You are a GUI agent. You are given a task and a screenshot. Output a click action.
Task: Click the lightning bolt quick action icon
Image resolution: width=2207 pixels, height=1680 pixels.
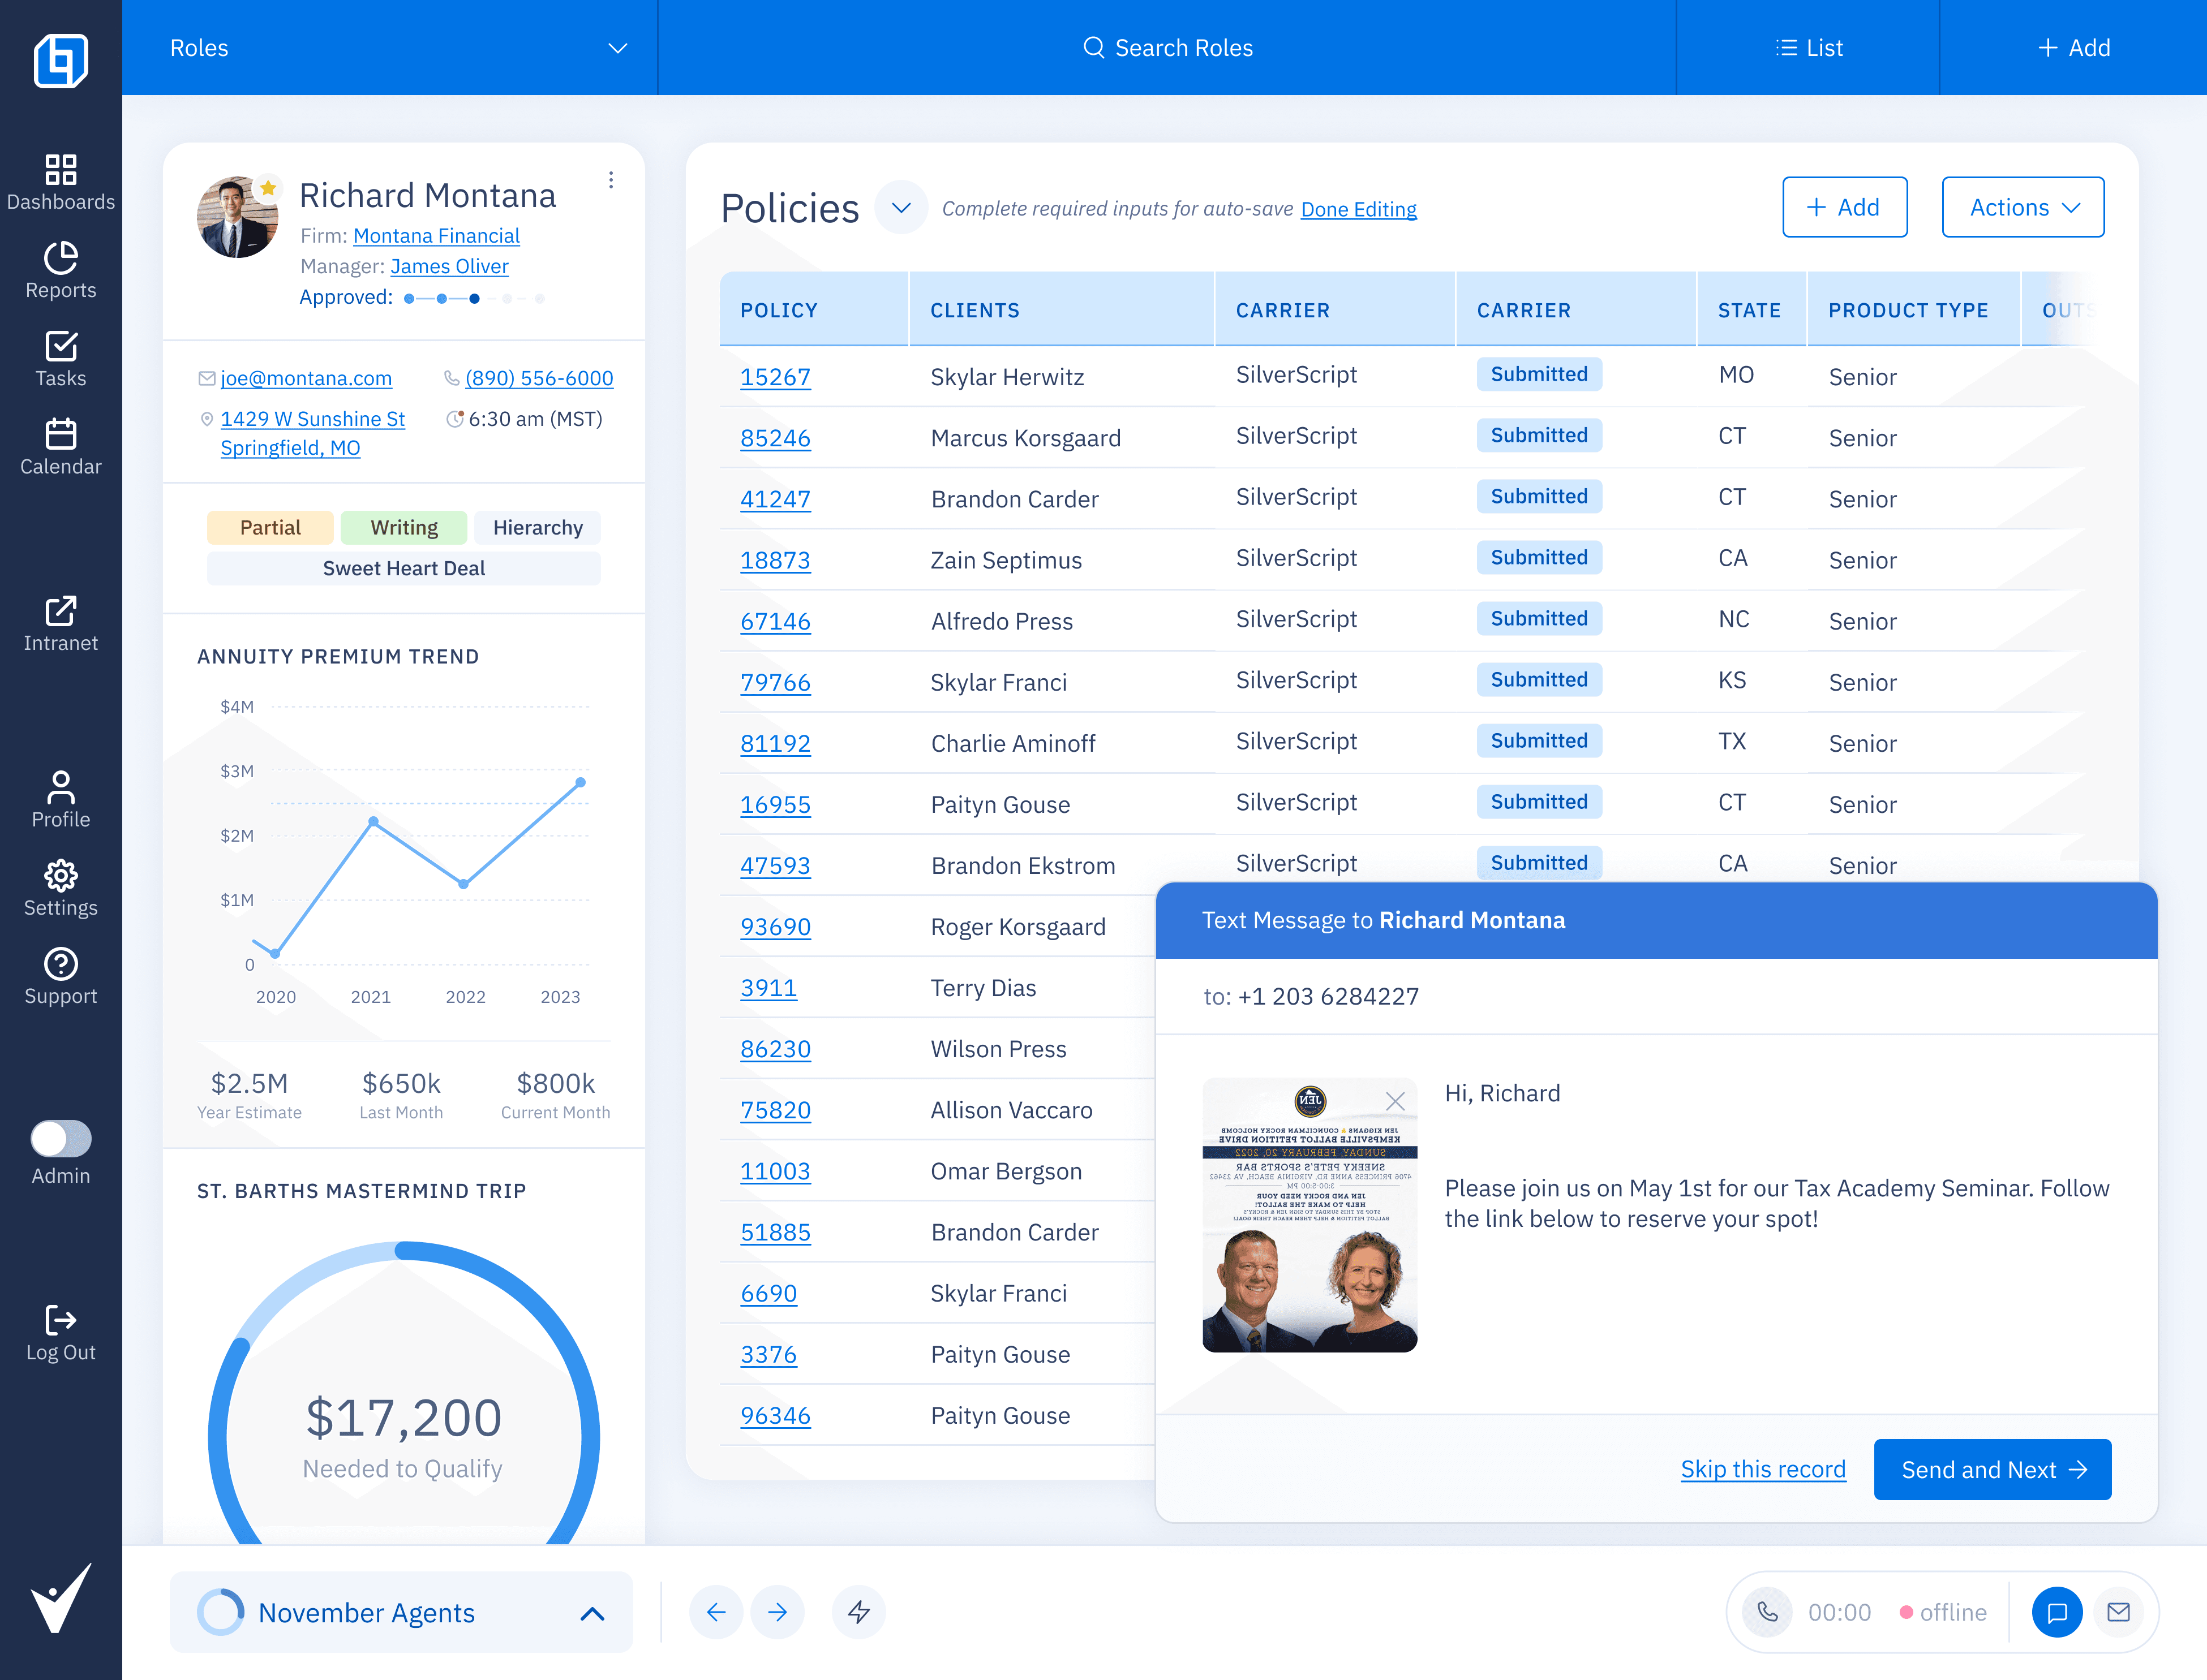click(858, 1612)
